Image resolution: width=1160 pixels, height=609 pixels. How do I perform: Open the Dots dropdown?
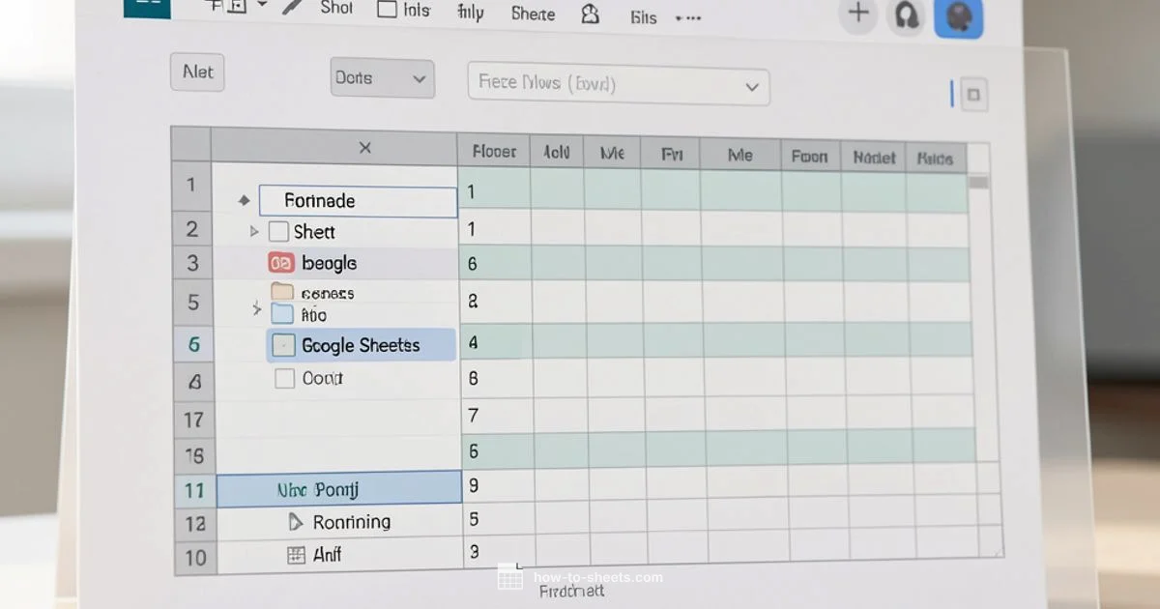coord(381,77)
